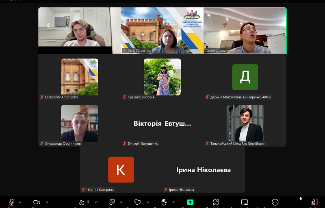Open reactions heart icon

[138, 202]
